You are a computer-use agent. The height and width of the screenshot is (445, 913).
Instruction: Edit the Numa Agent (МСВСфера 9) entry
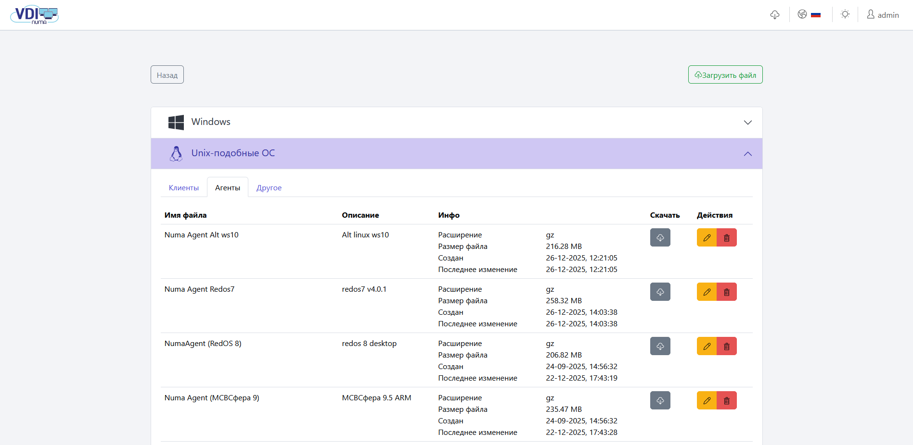pyautogui.click(x=707, y=400)
